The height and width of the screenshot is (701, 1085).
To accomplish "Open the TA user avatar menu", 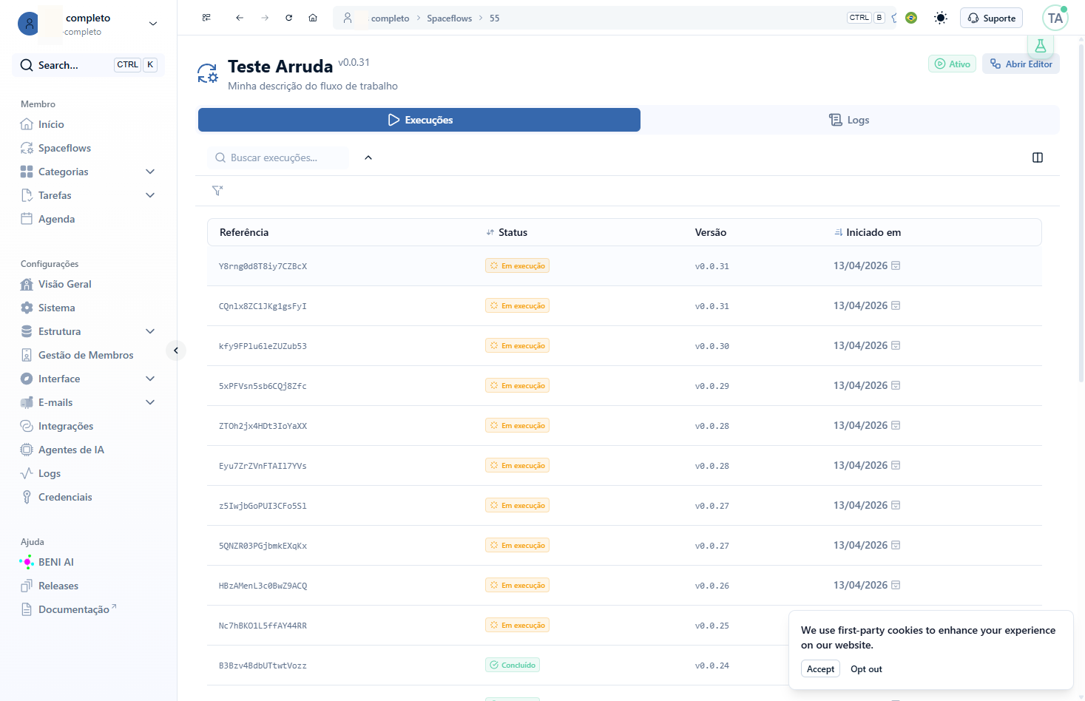I will click(1055, 18).
